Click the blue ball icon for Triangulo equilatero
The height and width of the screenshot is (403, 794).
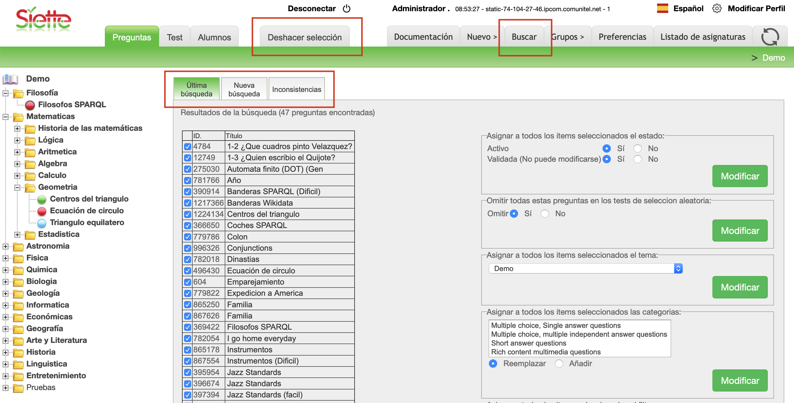(42, 223)
